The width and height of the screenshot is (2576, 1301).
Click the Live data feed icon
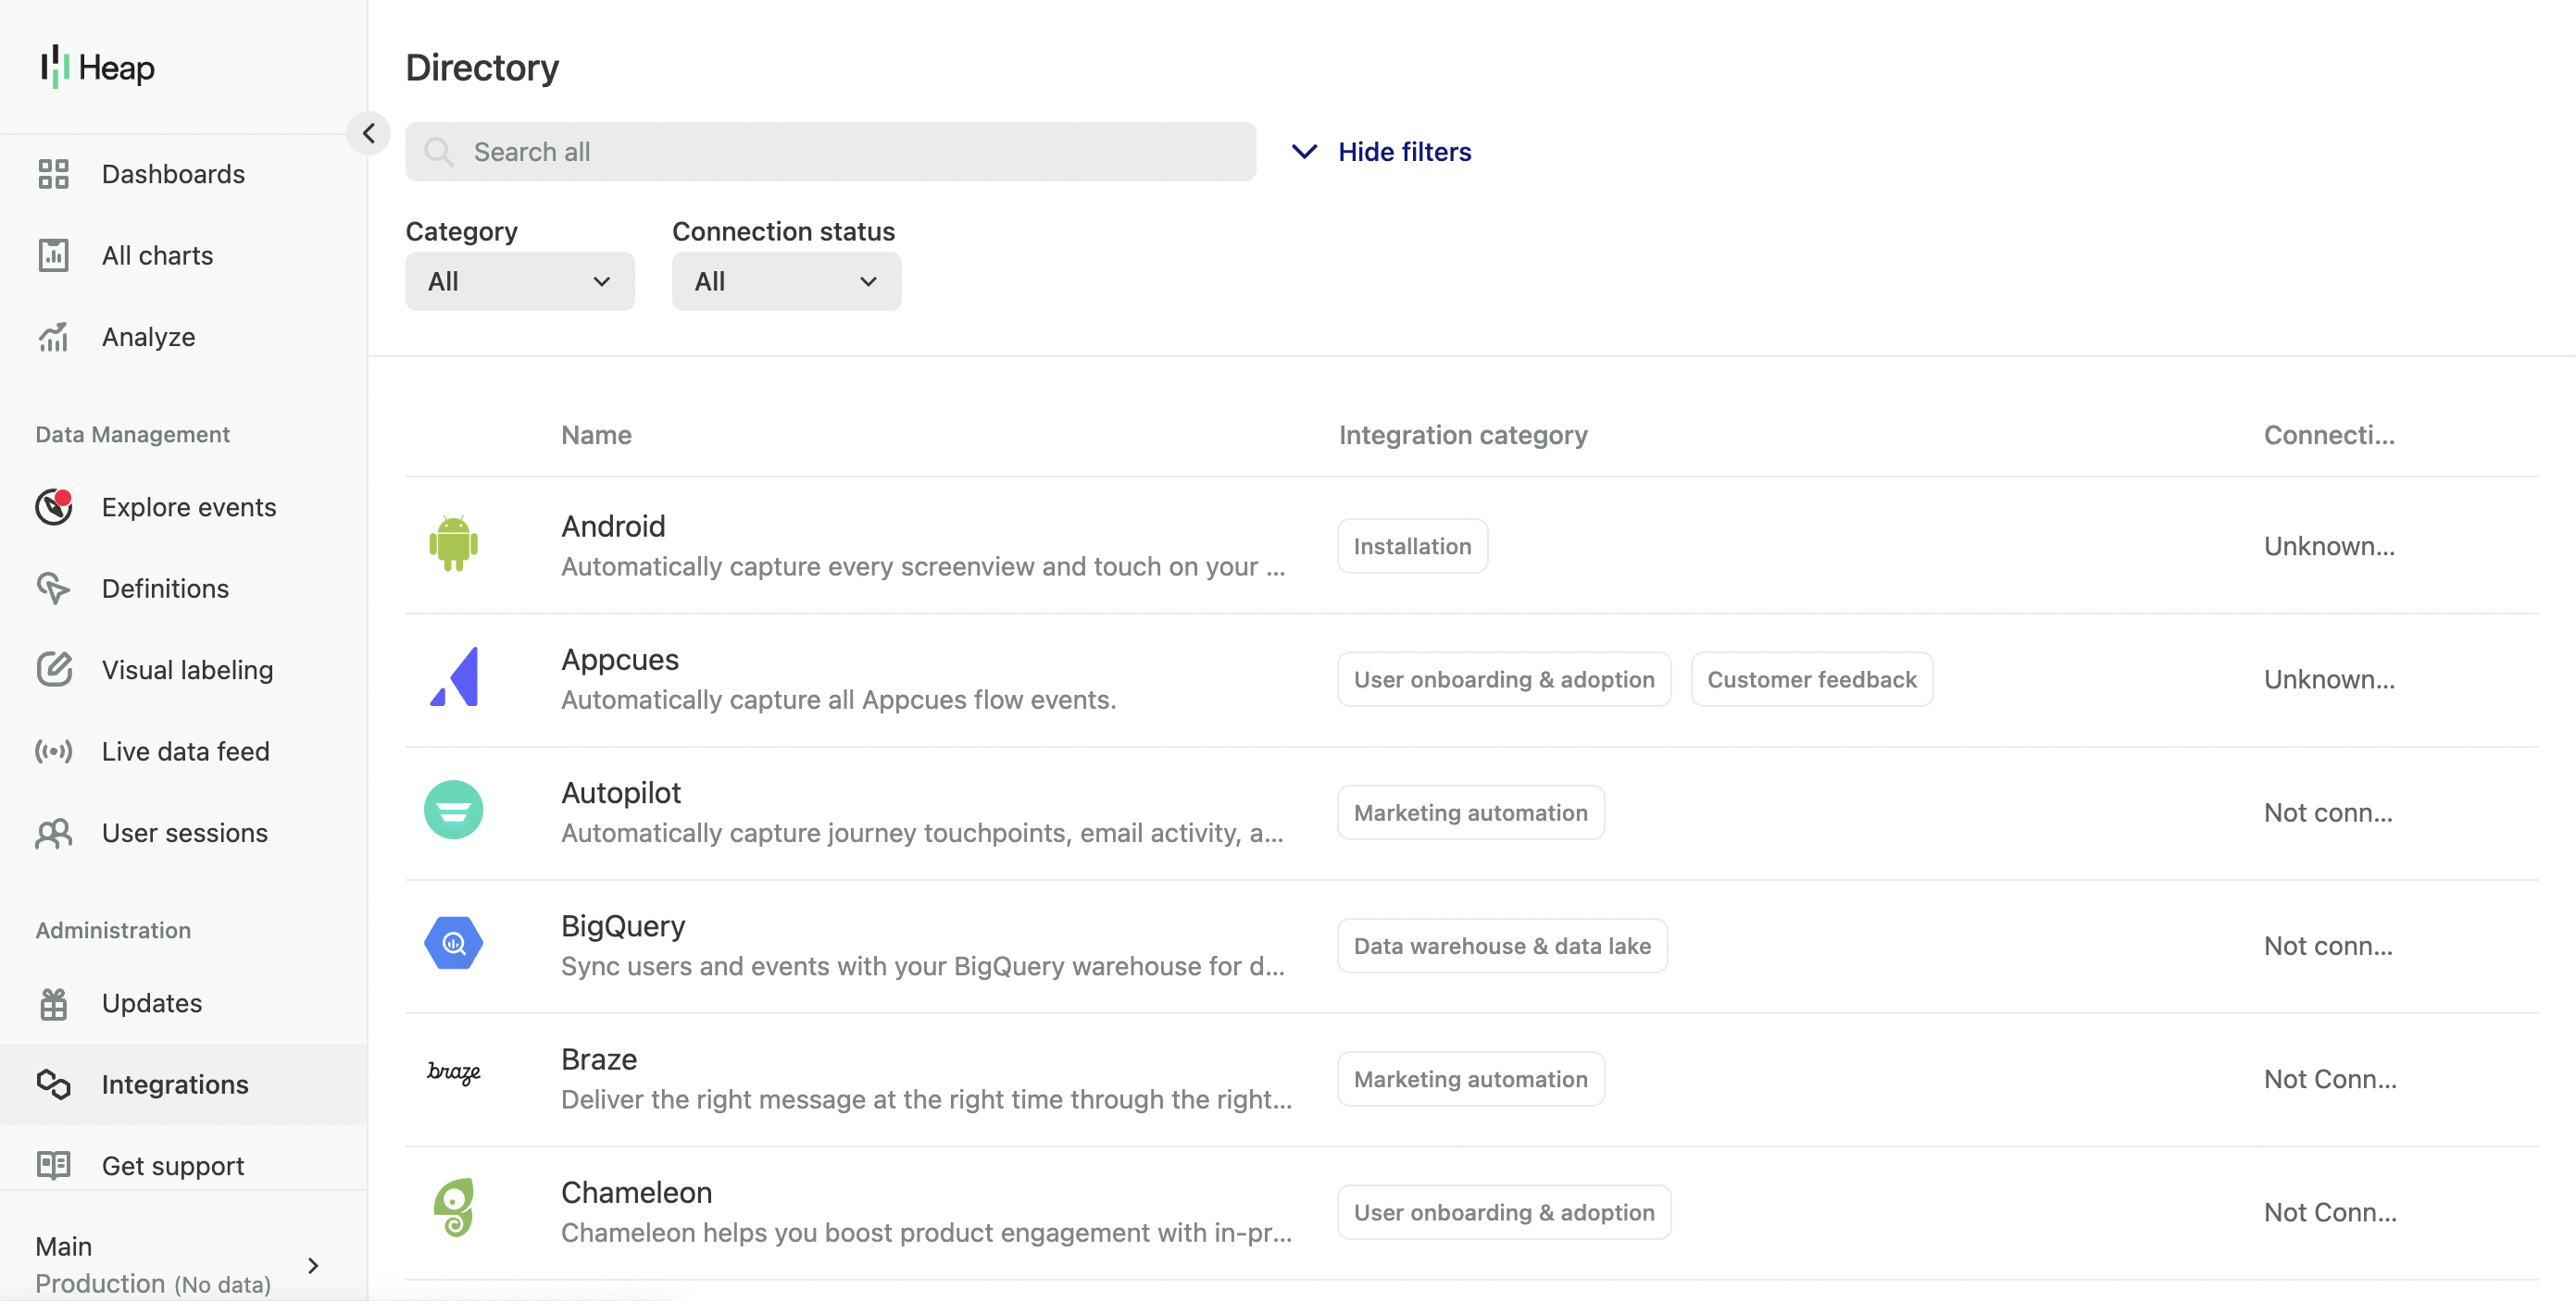54,751
